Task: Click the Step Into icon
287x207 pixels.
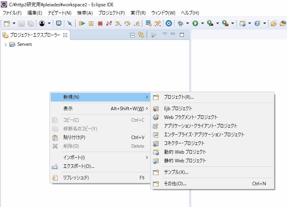Action: [x=118, y=23]
